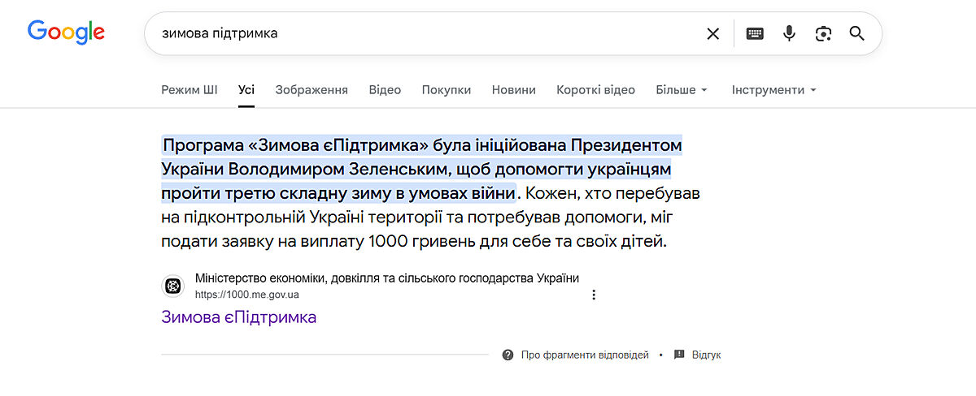
Task: Expand the Інструменти dropdown
Action: 773,90
